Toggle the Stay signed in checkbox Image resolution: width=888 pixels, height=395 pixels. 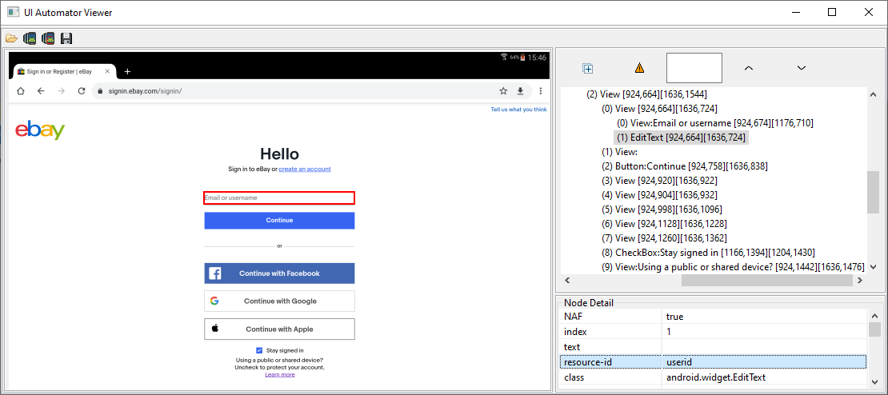[259, 350]
